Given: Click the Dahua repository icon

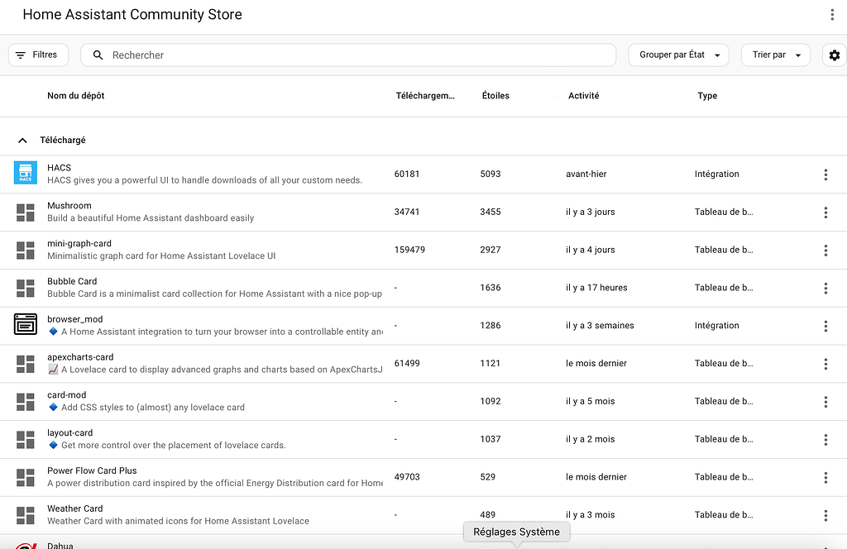Looking at the screenshot, I should click(x=25, y=546).
